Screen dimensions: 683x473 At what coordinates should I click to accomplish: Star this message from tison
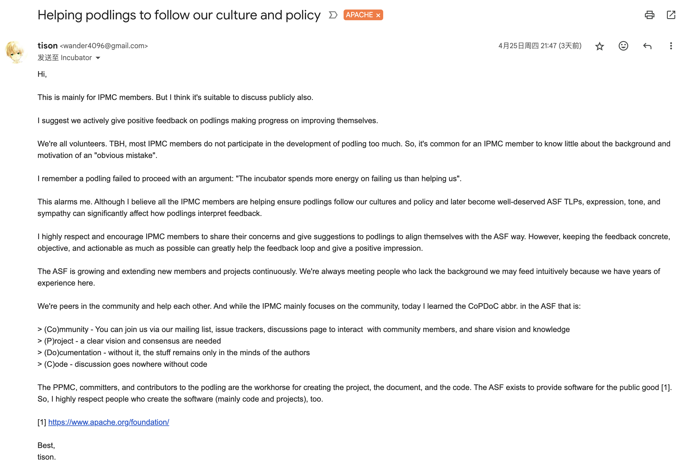pos(599,46)
